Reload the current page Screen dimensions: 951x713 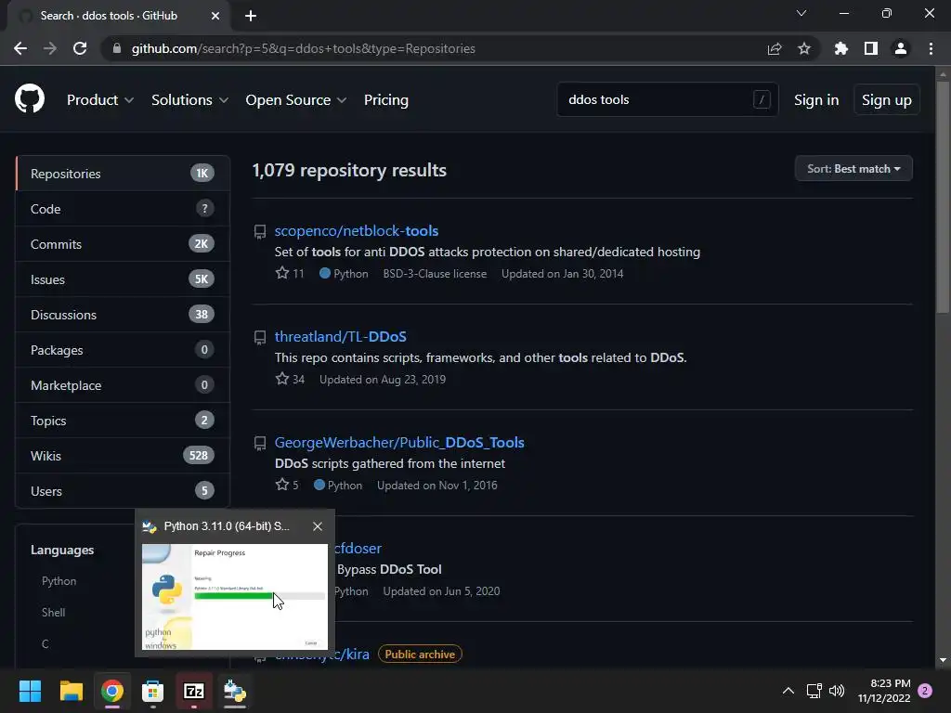(x=80, y=48)
